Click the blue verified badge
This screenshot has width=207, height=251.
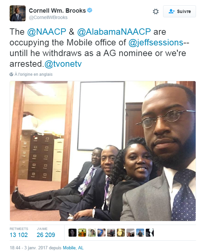(90, 10)
